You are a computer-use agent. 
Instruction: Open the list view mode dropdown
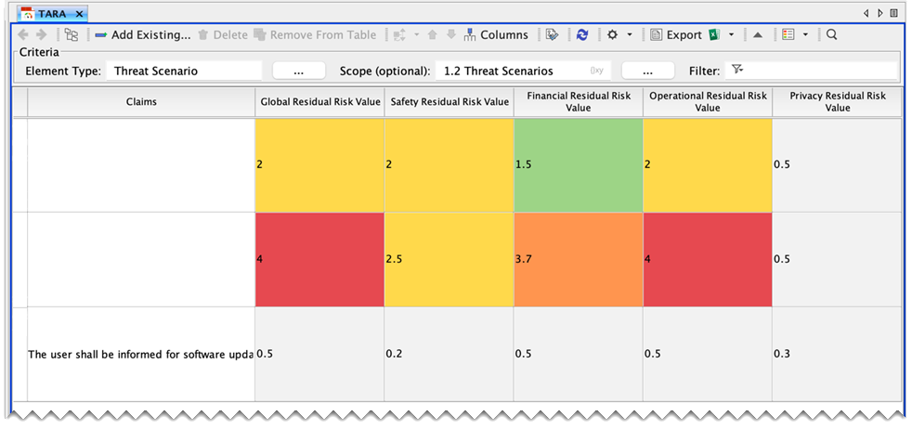pos(805,35)
